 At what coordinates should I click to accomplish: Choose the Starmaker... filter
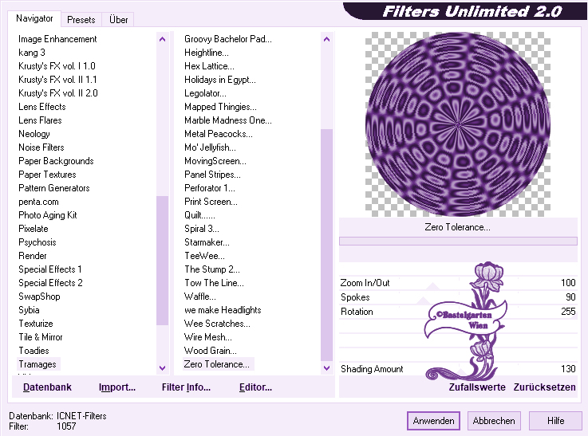[207, 242]
